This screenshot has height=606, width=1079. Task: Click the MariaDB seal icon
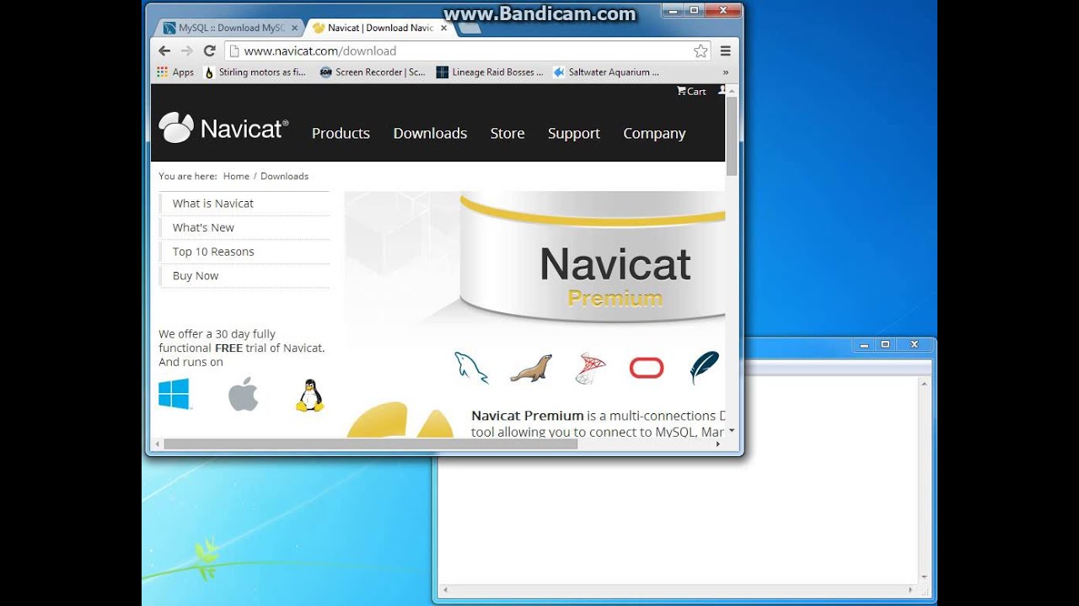point(531,368)
